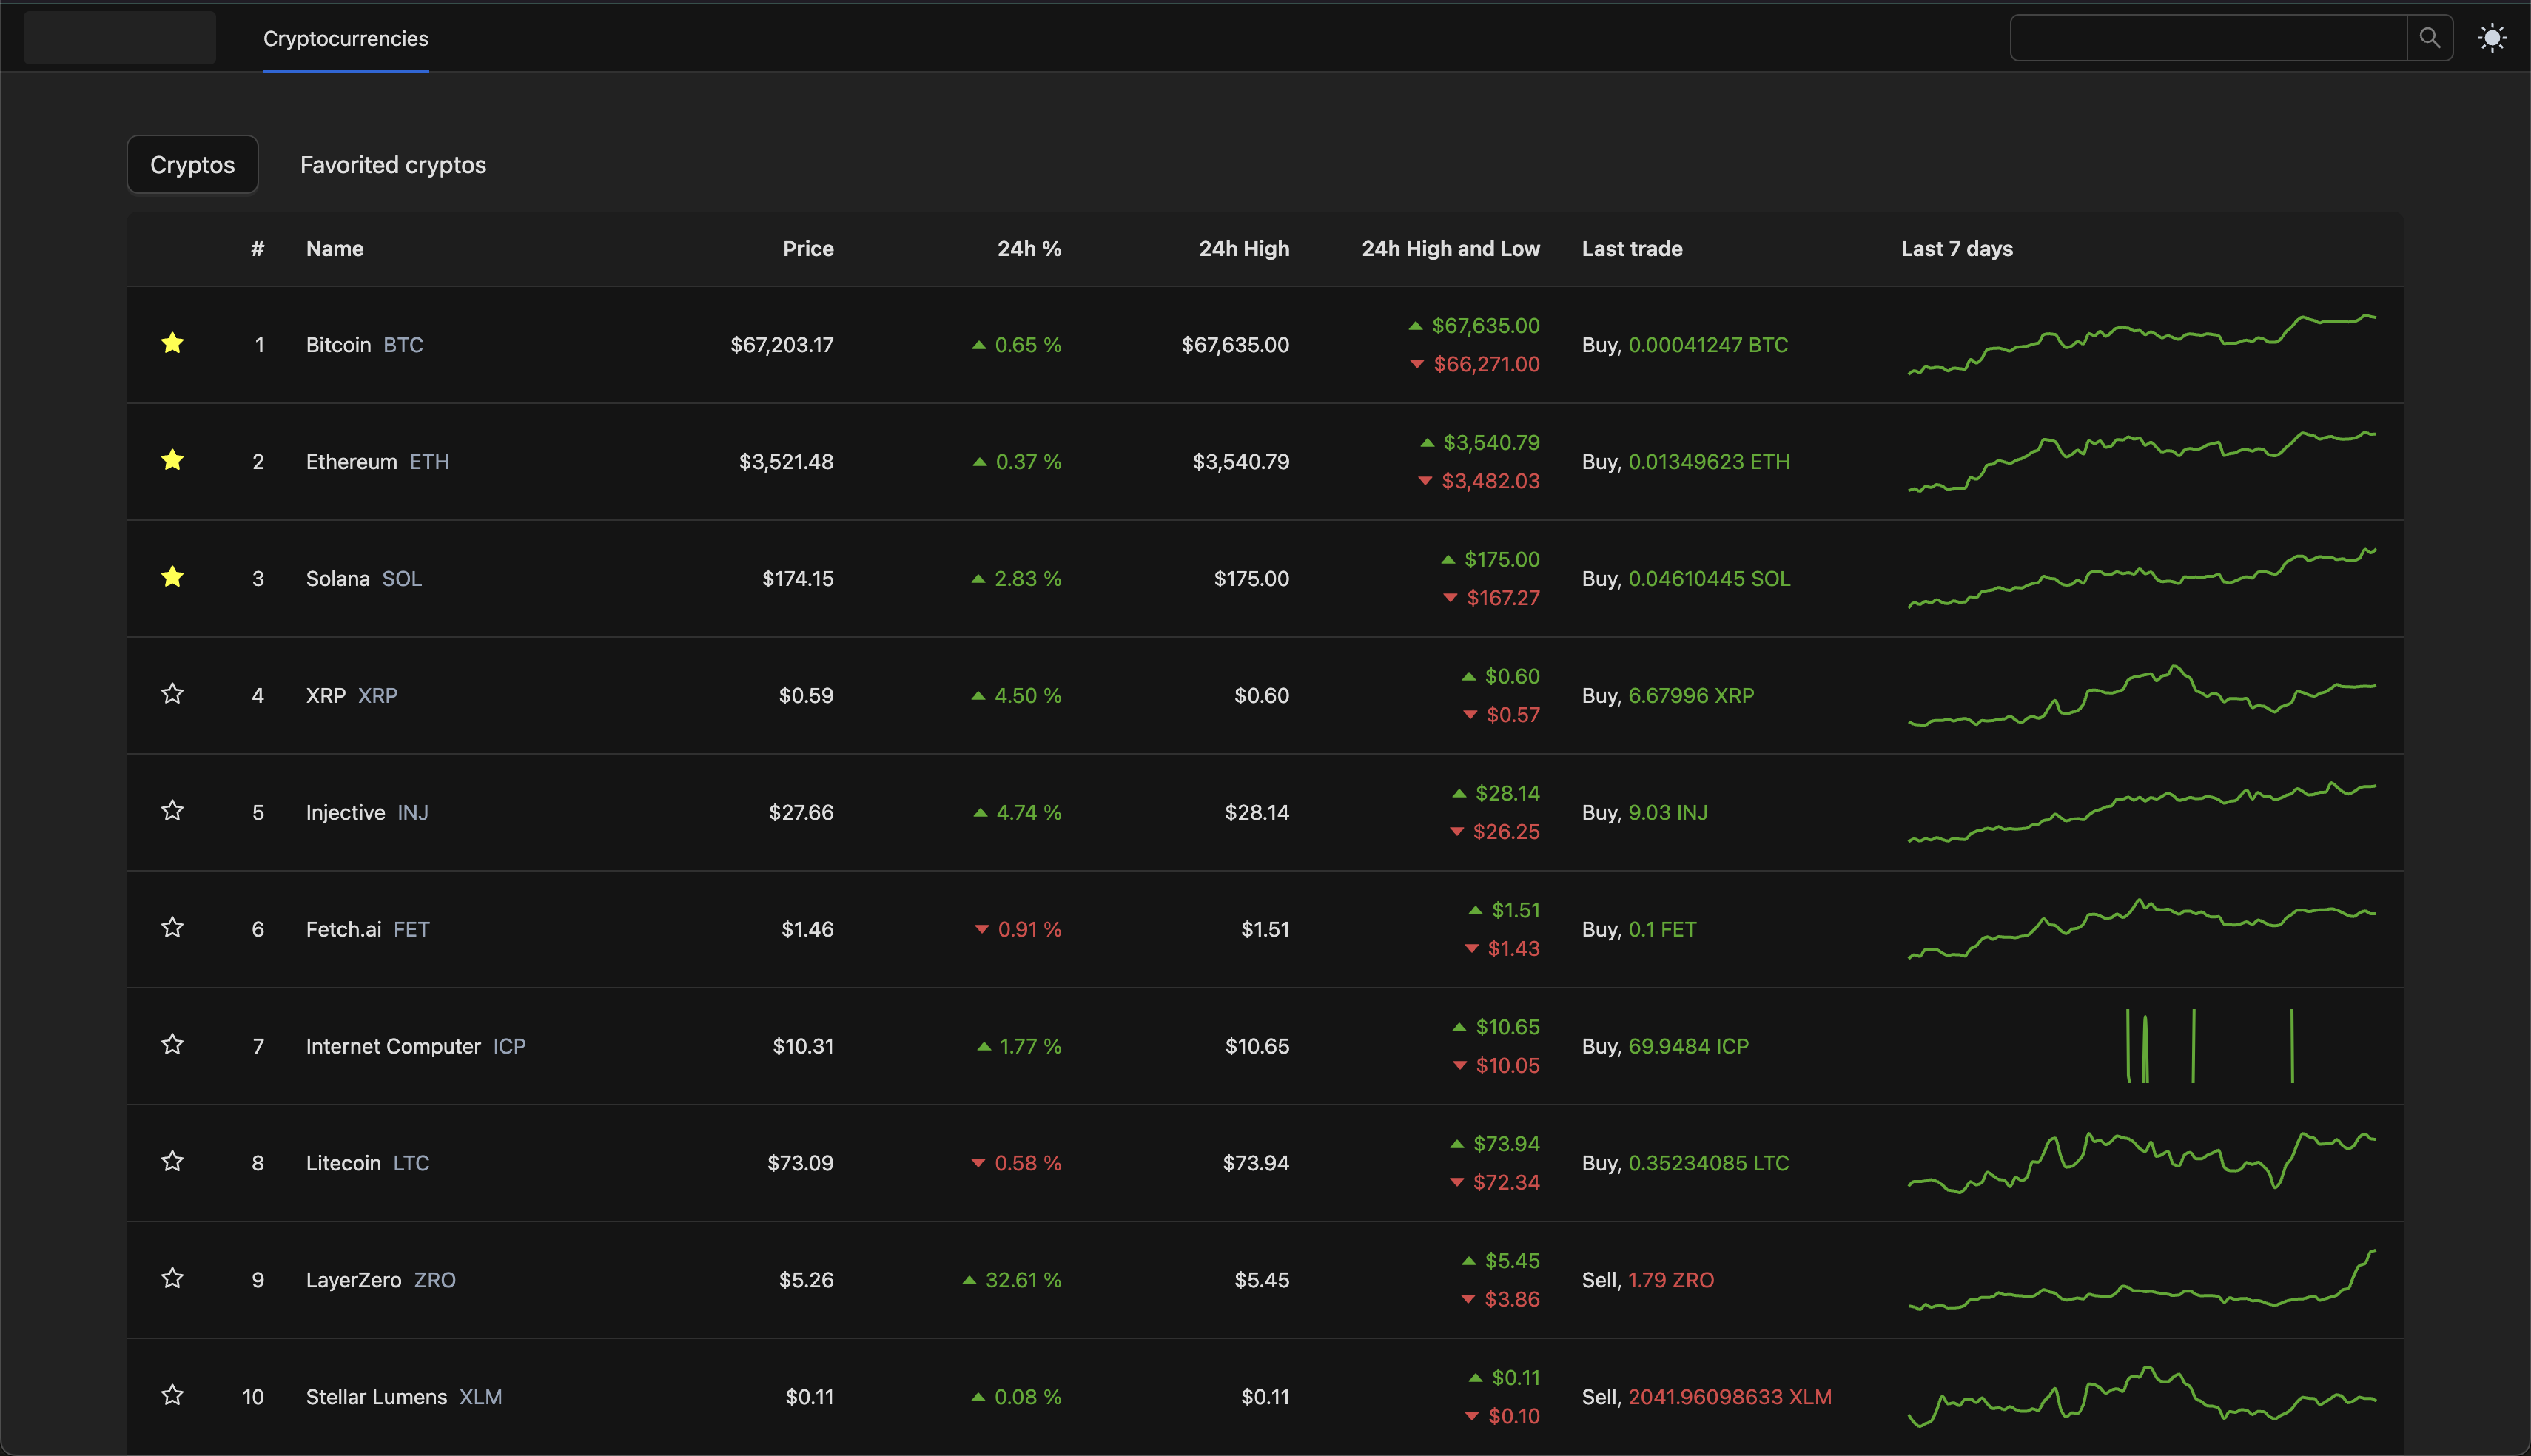Switch to Favorited cryptos tab
The width and height of the screenshot is (2531, 1456).
point(393,165)
